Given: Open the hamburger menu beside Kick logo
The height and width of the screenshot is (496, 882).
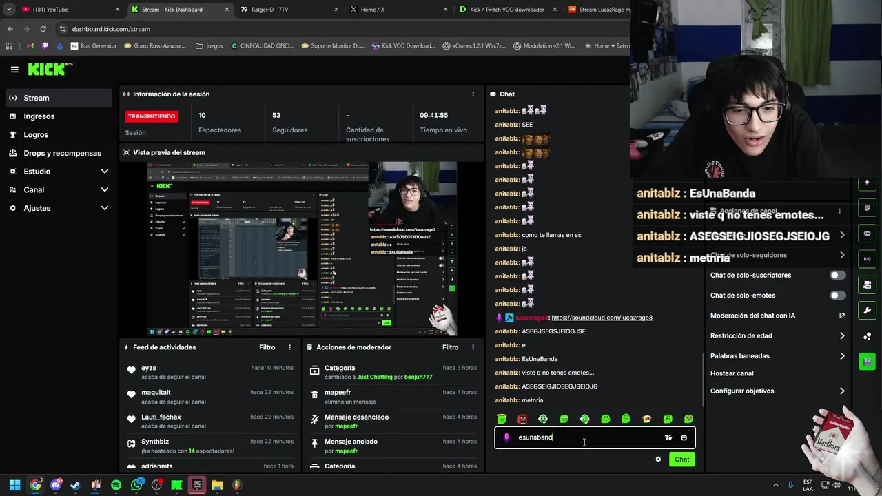Looking at the screenshot, I should tap(14, 70).
